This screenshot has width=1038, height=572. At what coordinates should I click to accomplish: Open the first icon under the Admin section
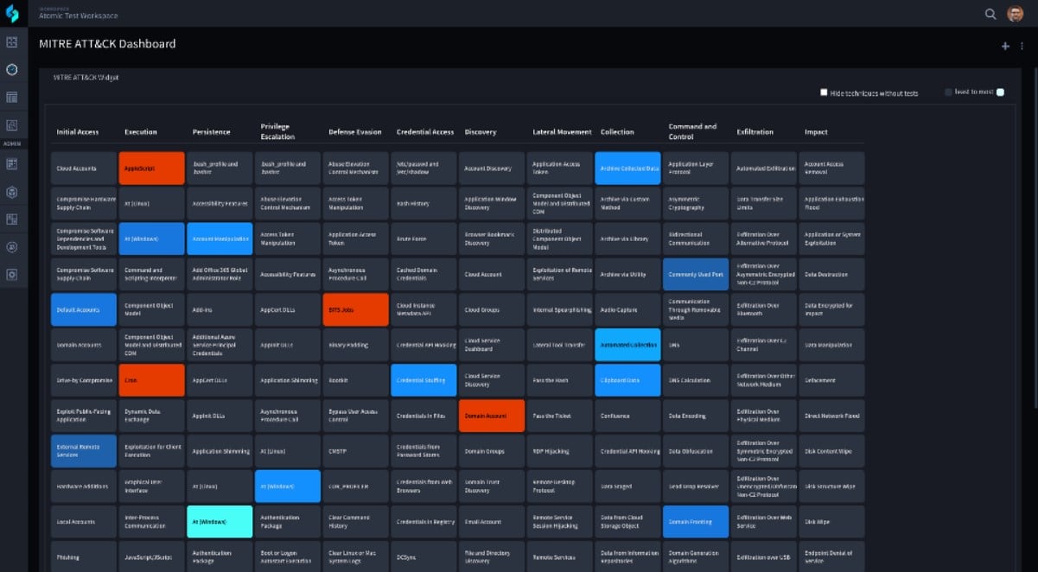pyautogui.click(x=12, y=163)
